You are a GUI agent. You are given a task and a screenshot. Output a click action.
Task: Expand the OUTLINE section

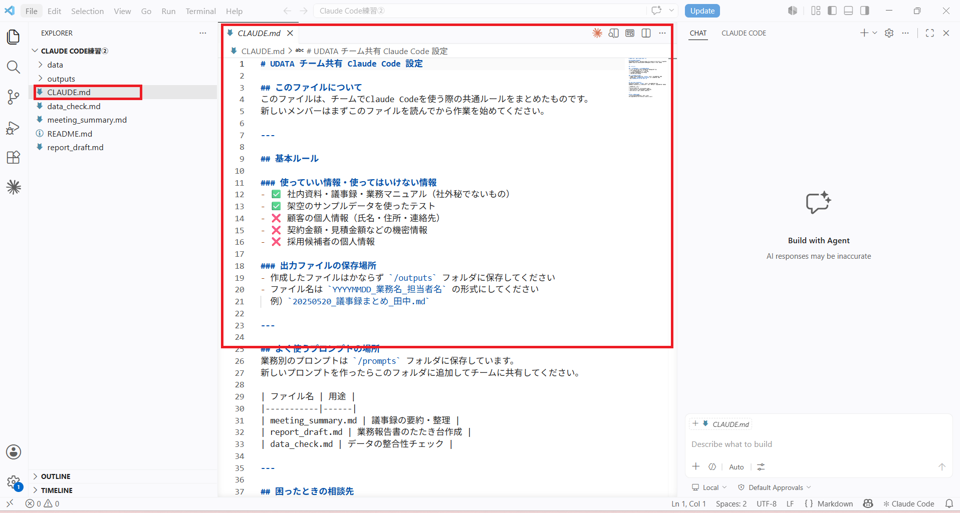tap(123, 476)
